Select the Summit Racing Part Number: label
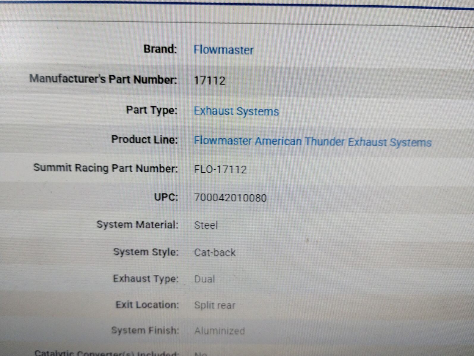The height and width of the screenshot is (356, 474). (x=106, y=168)
